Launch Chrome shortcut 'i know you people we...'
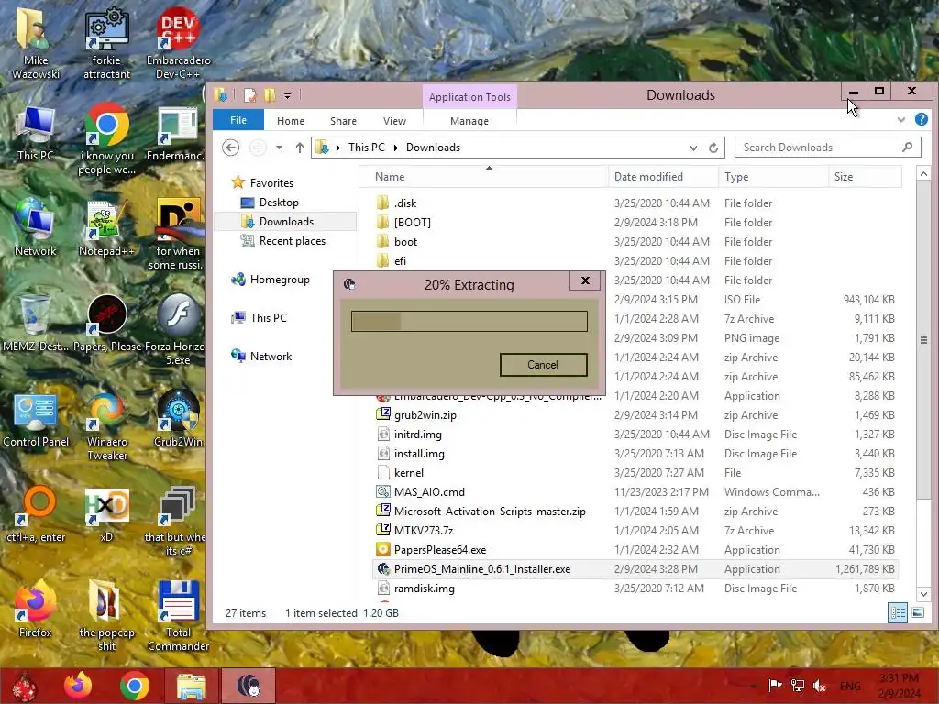939x704 pixels. (106, 139)
